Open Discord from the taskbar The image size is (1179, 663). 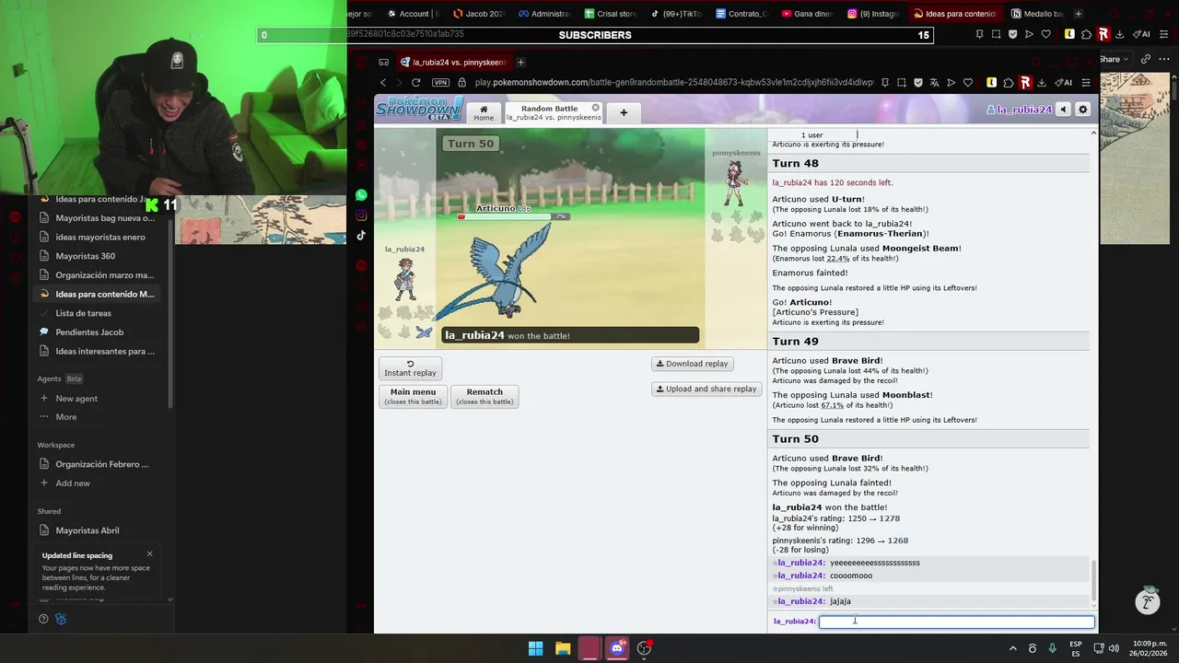click(x=617, y=648)
